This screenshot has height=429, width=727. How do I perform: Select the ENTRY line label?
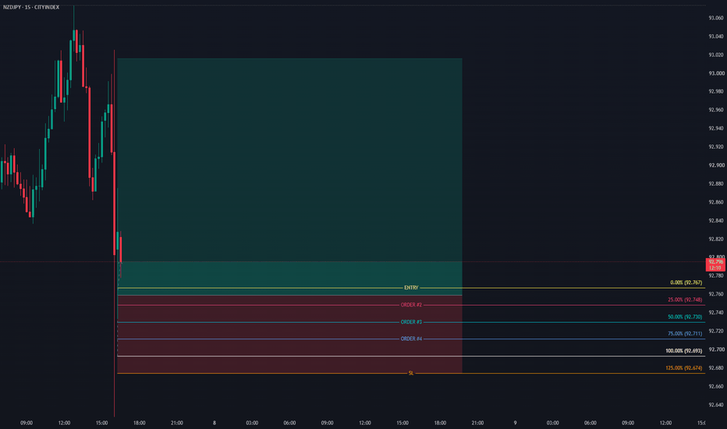tap(411, 288)
